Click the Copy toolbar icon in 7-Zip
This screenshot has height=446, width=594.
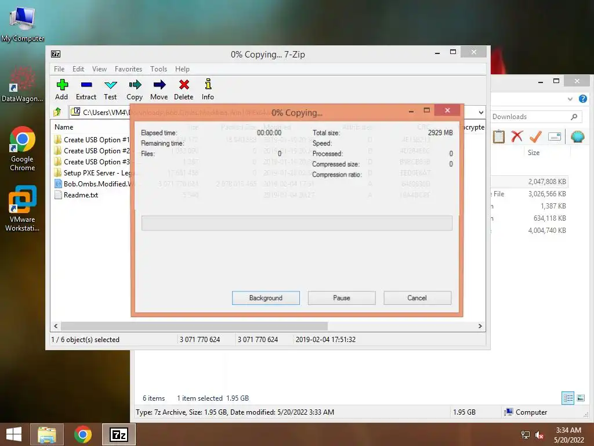135,89
